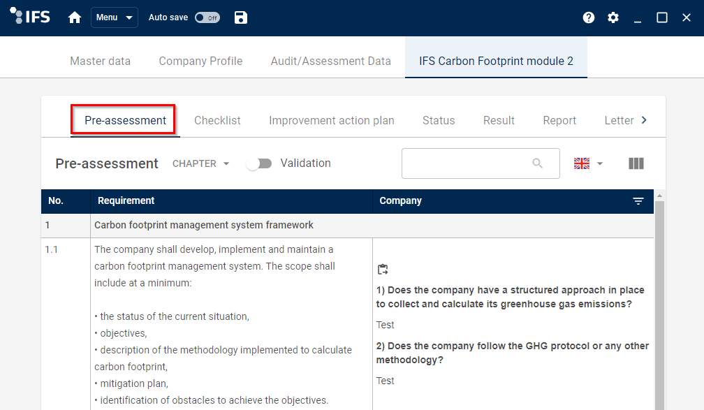The height and width of the screenshot is (410, 704).
Task: Open the Result sub-tab
Action: (x=499, y=120)
